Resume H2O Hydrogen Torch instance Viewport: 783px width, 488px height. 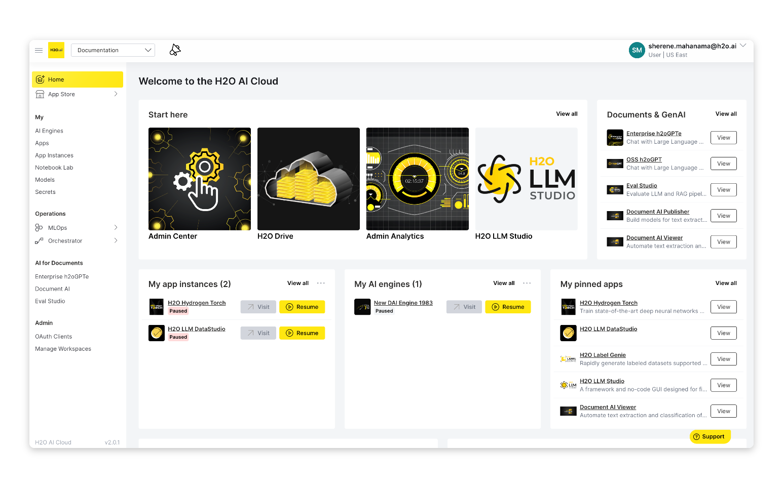click(302, 307)
